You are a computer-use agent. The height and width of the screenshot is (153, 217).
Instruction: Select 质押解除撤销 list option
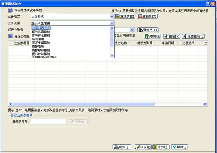tap(41, 50)
